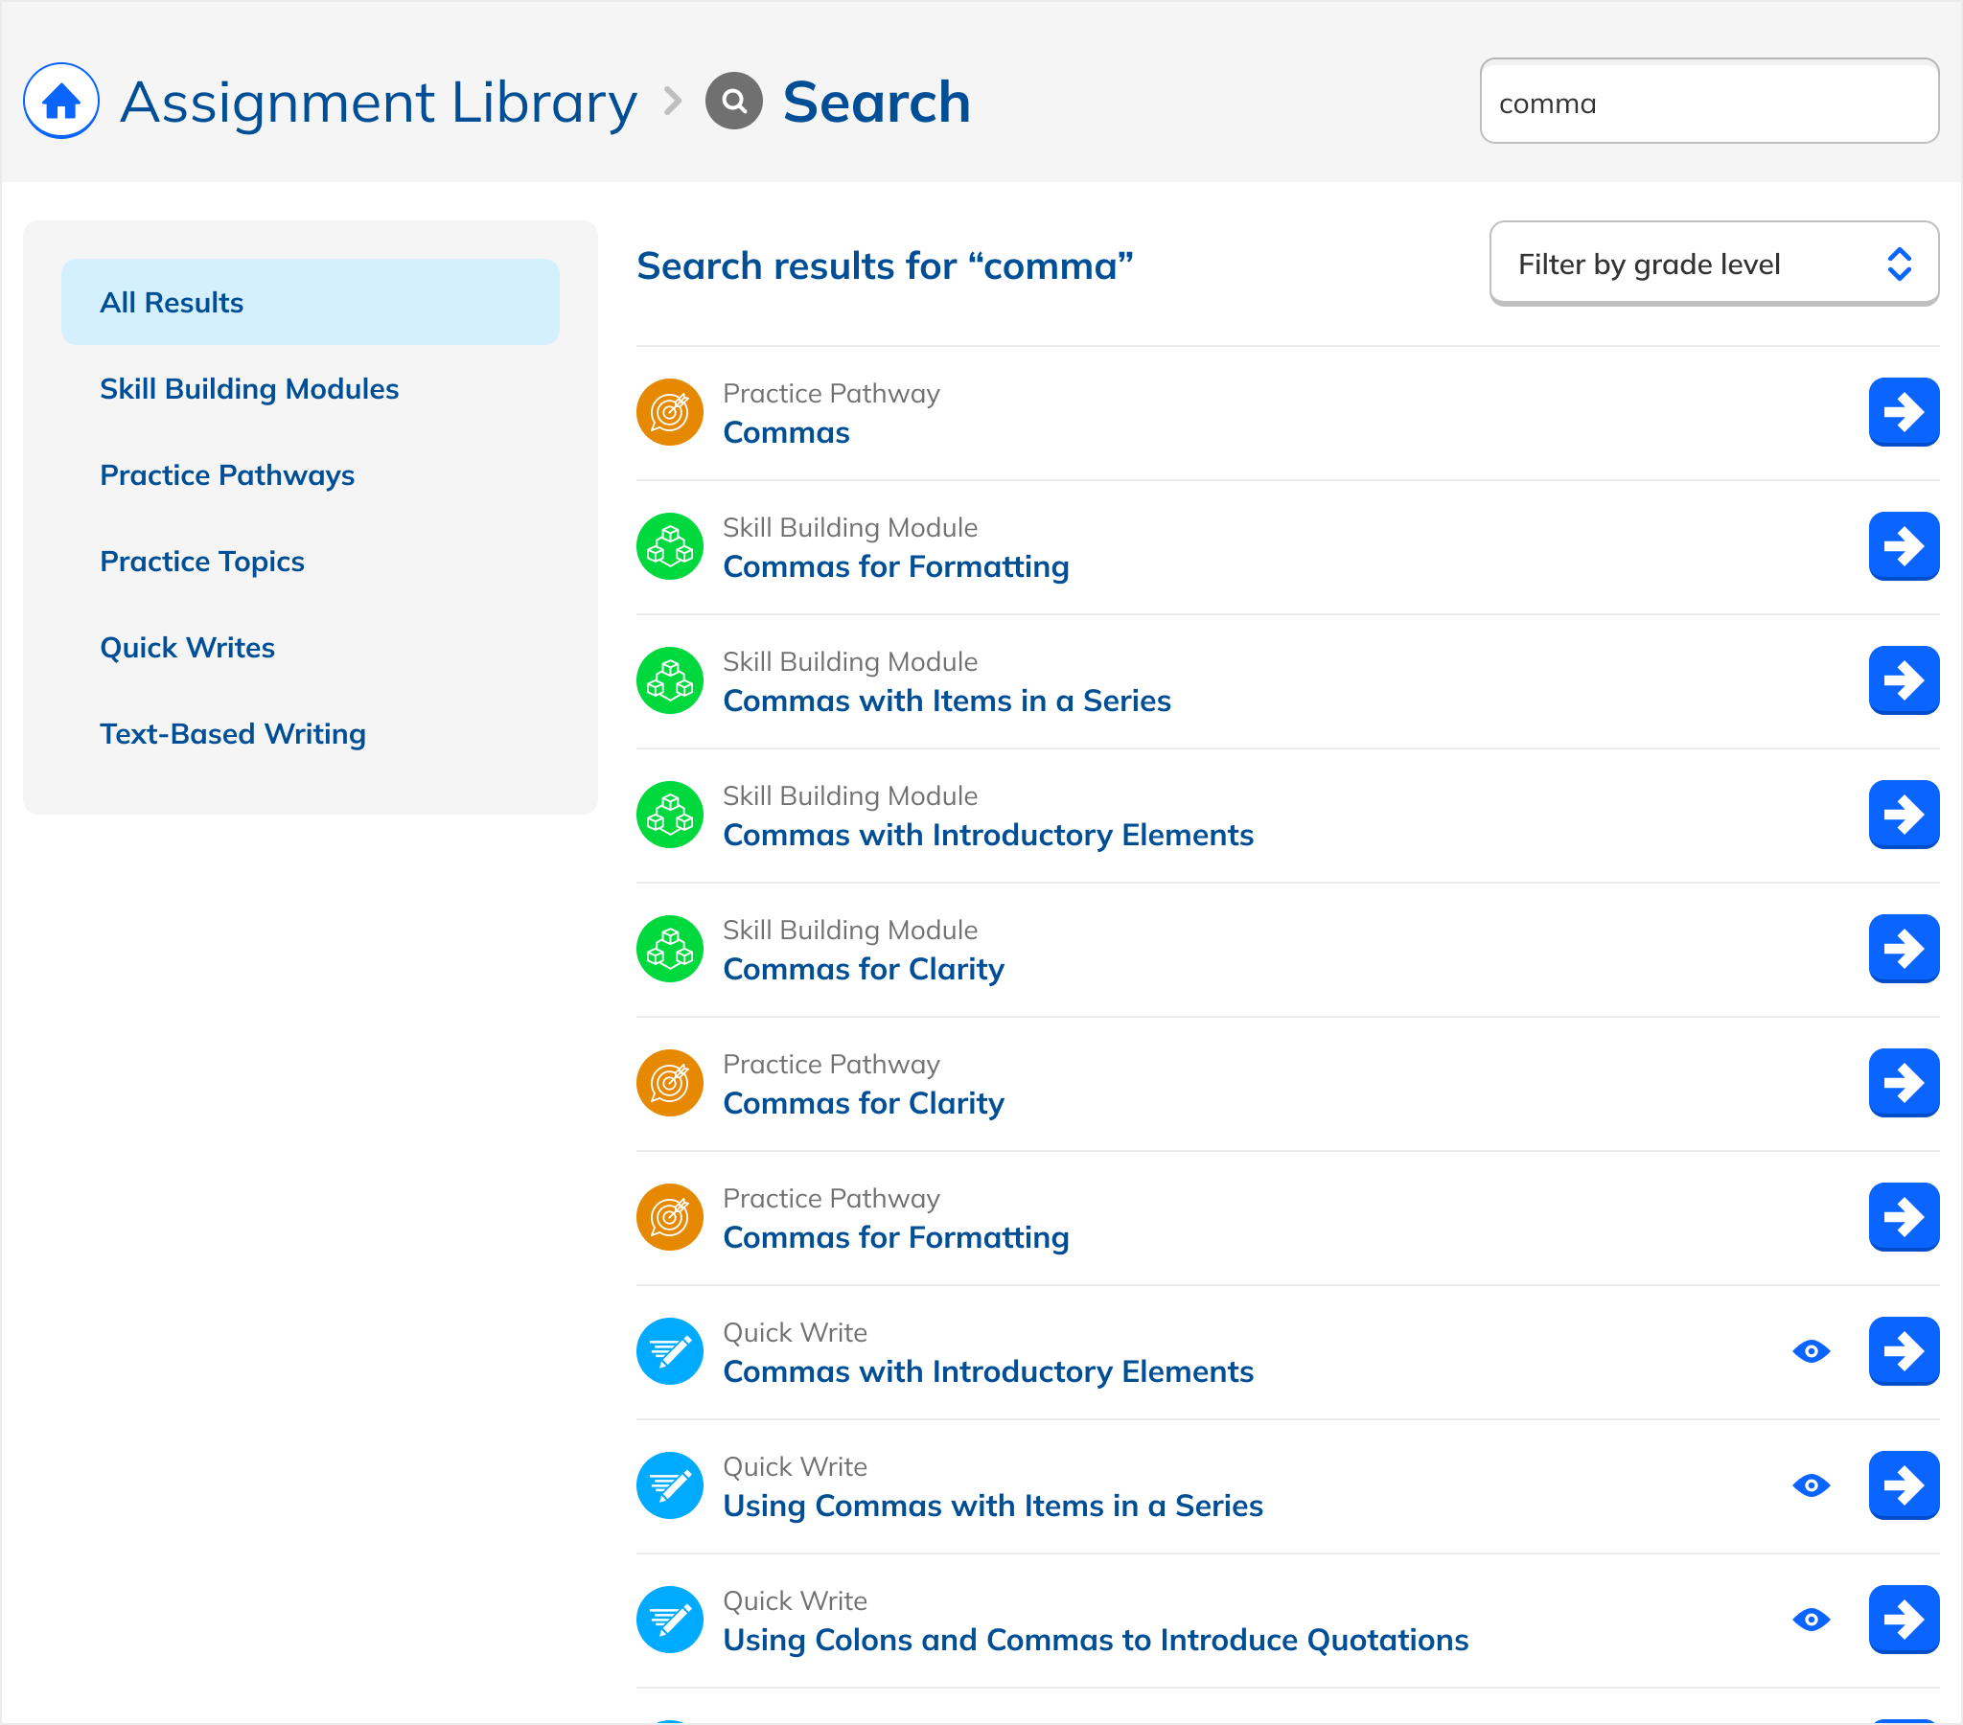The image size is (1963, 1725).
Task: Preview Quick Write Commas with Introductory Elements via eye icon
Action: click(1811, 1351)
